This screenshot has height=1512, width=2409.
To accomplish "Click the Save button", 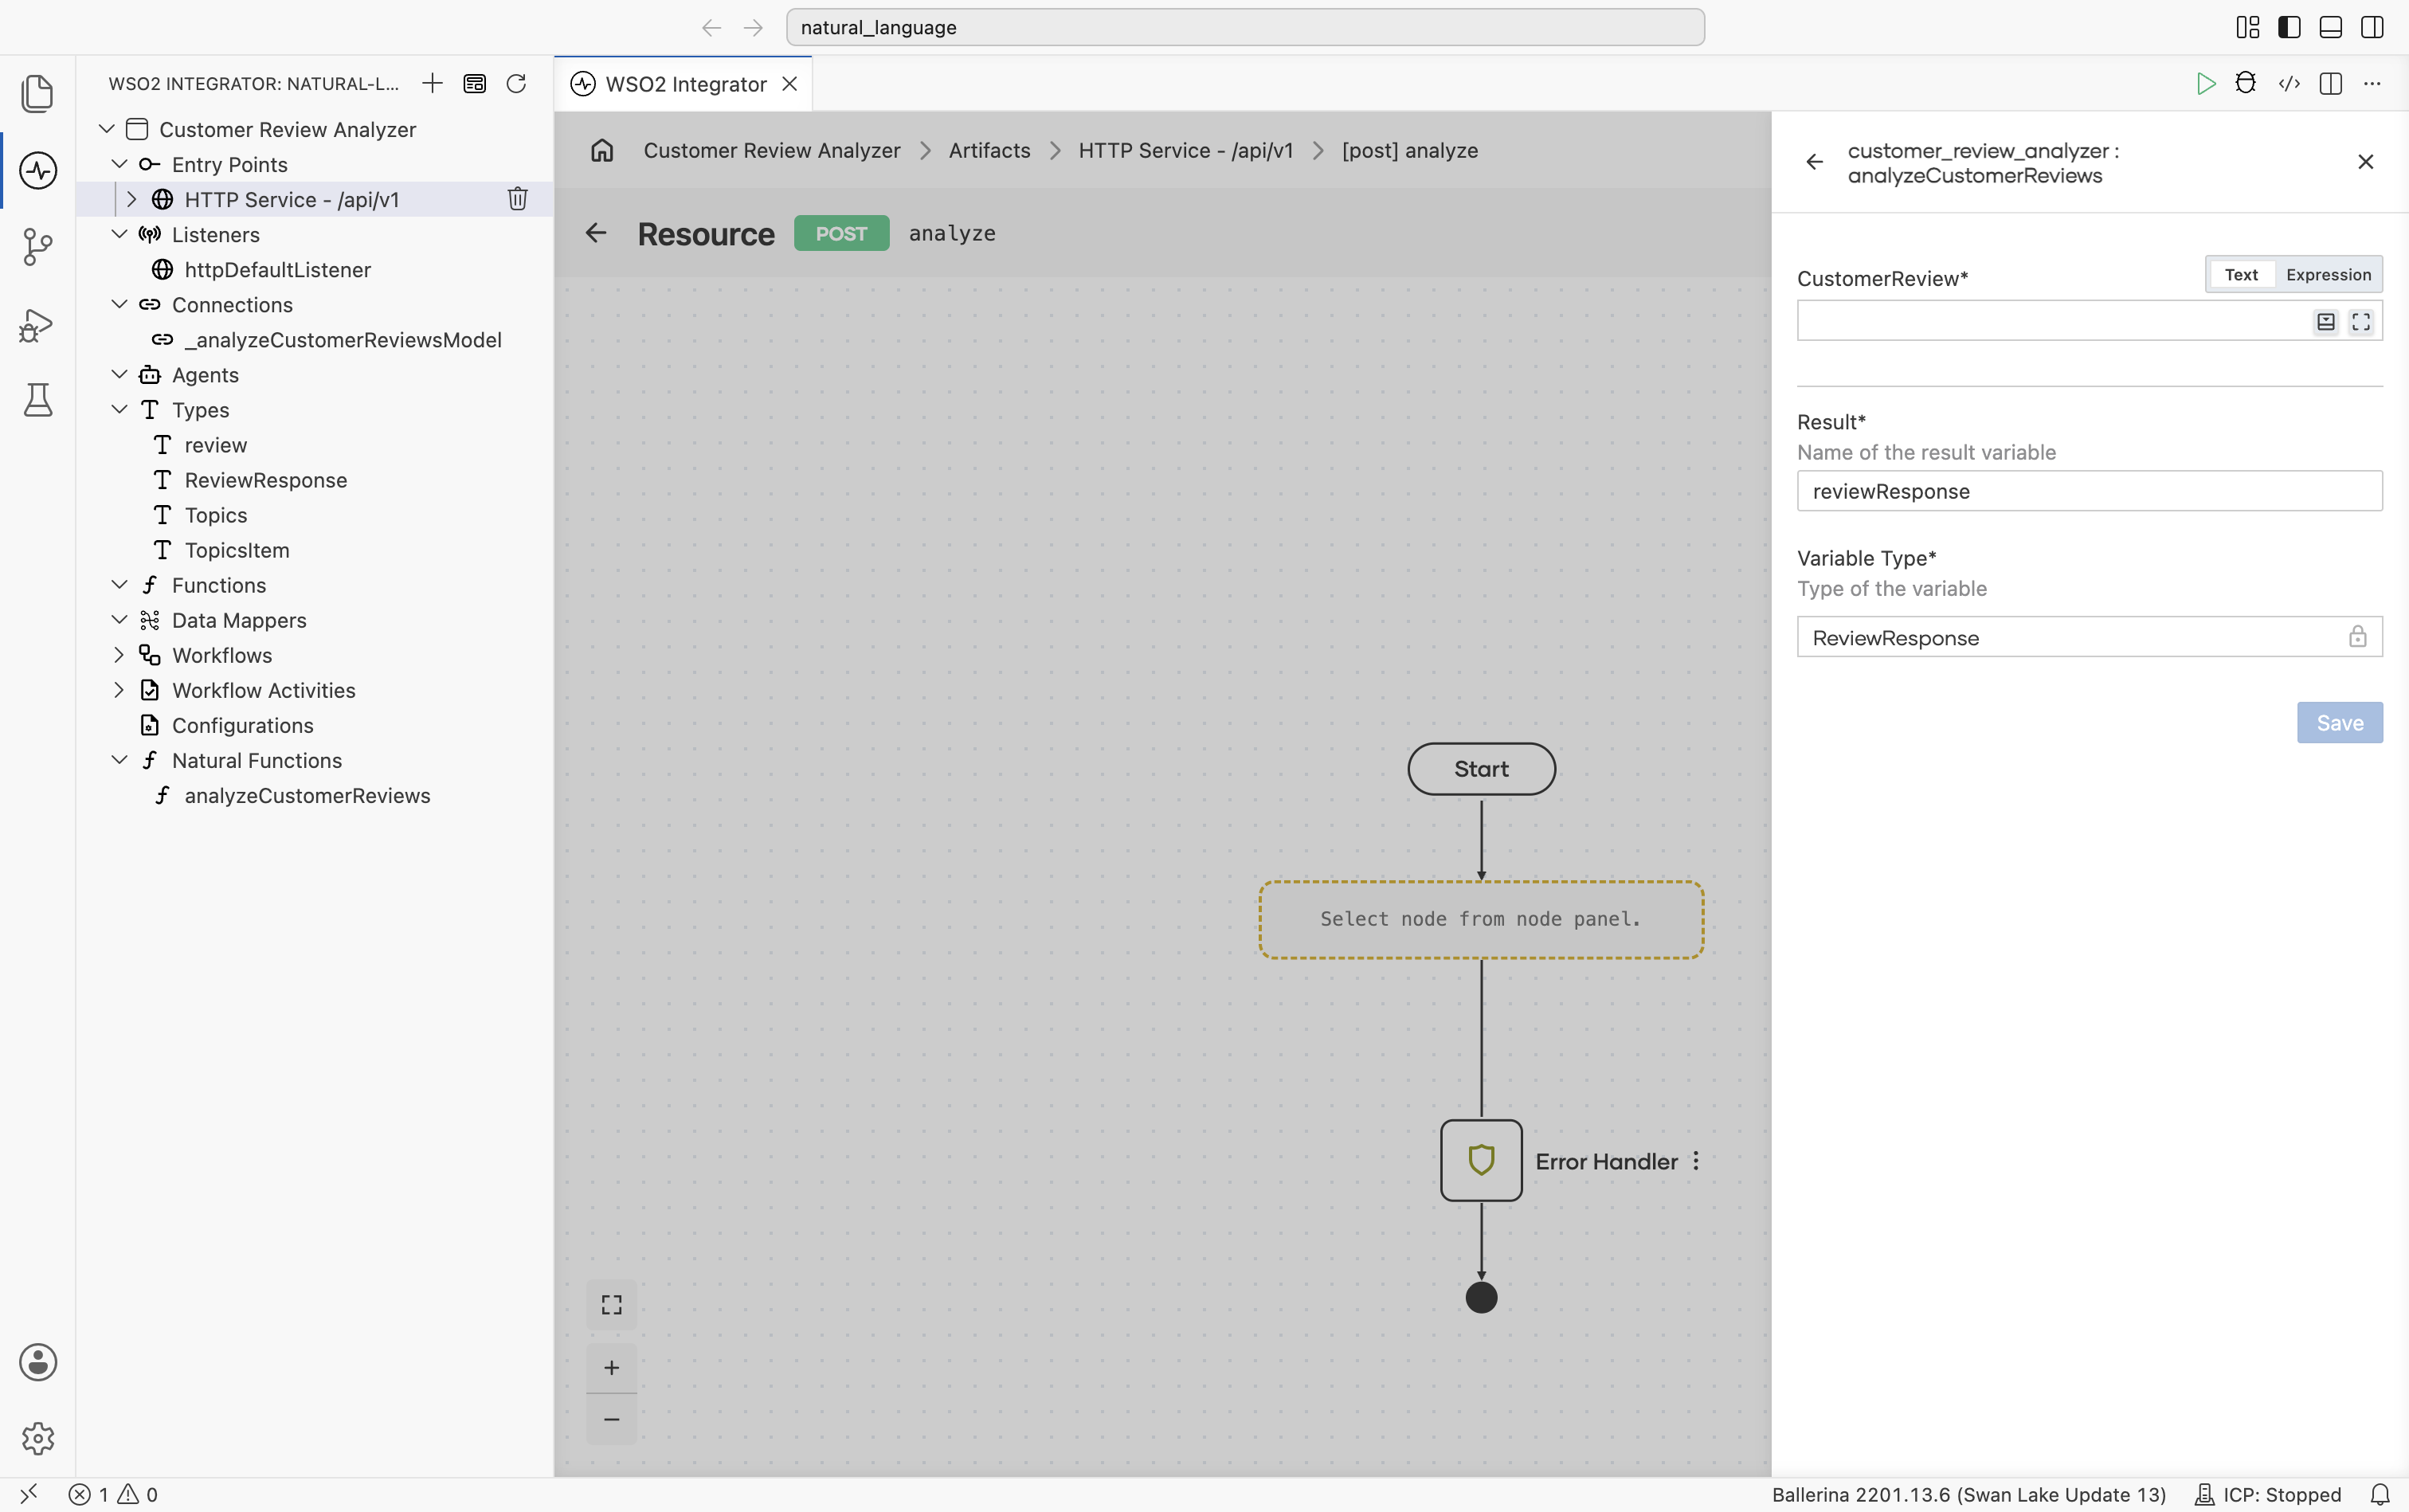I will click(2339, 722).
